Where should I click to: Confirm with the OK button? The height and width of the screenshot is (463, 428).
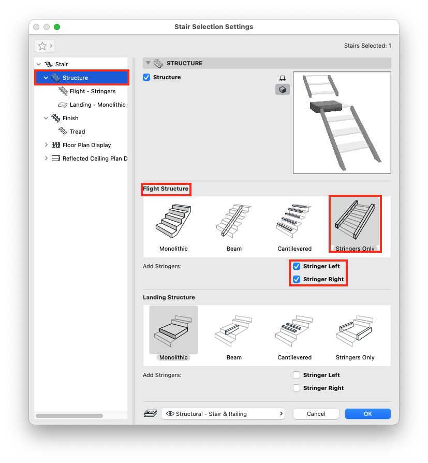tap(368, 414)
